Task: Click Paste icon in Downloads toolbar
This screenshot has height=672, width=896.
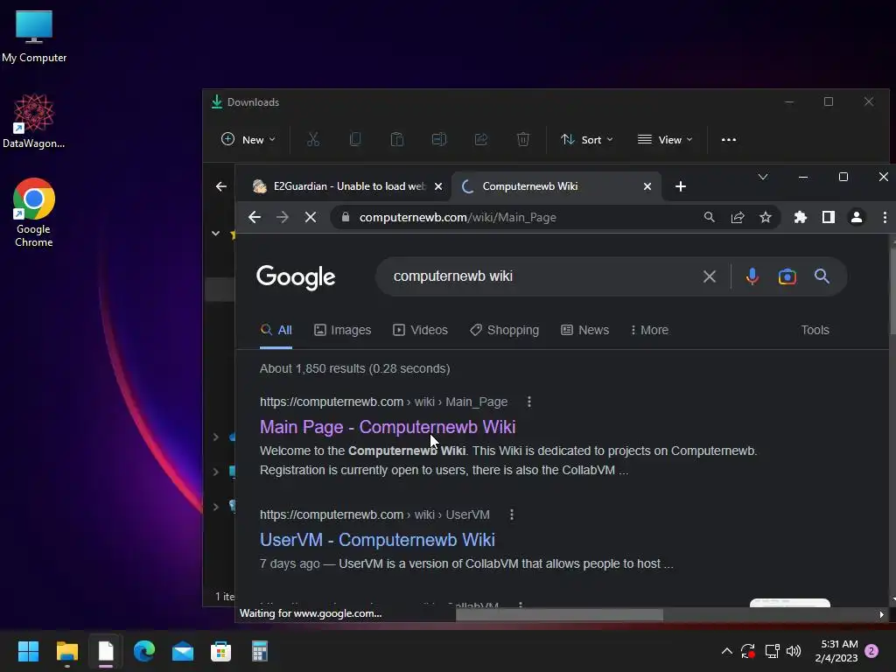Action: [397, 139]
